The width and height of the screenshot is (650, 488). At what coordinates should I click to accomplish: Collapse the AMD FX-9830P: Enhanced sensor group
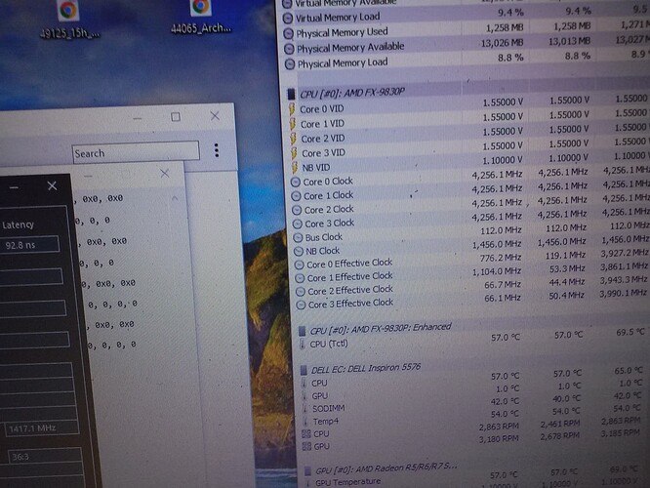303,331
